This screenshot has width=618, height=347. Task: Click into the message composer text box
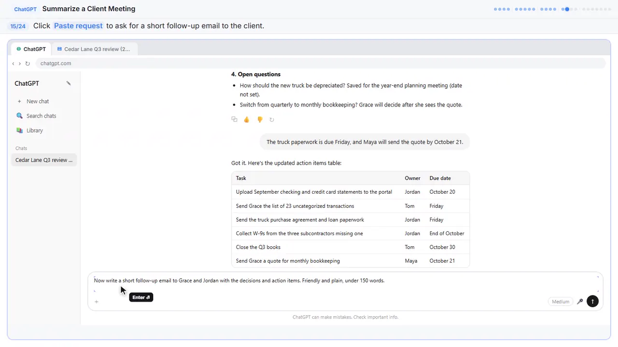pyautogui.click(x=345, y=284)
